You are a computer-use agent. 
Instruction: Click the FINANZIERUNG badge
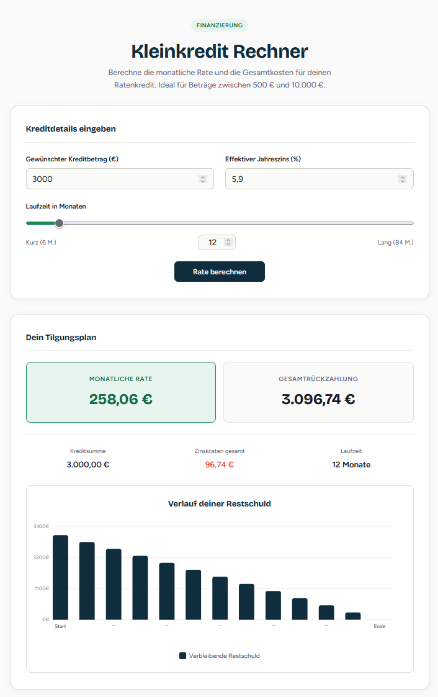220,25
